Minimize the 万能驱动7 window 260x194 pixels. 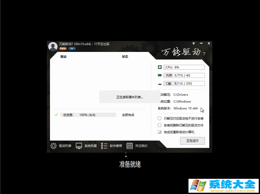[x=201, y=43]
